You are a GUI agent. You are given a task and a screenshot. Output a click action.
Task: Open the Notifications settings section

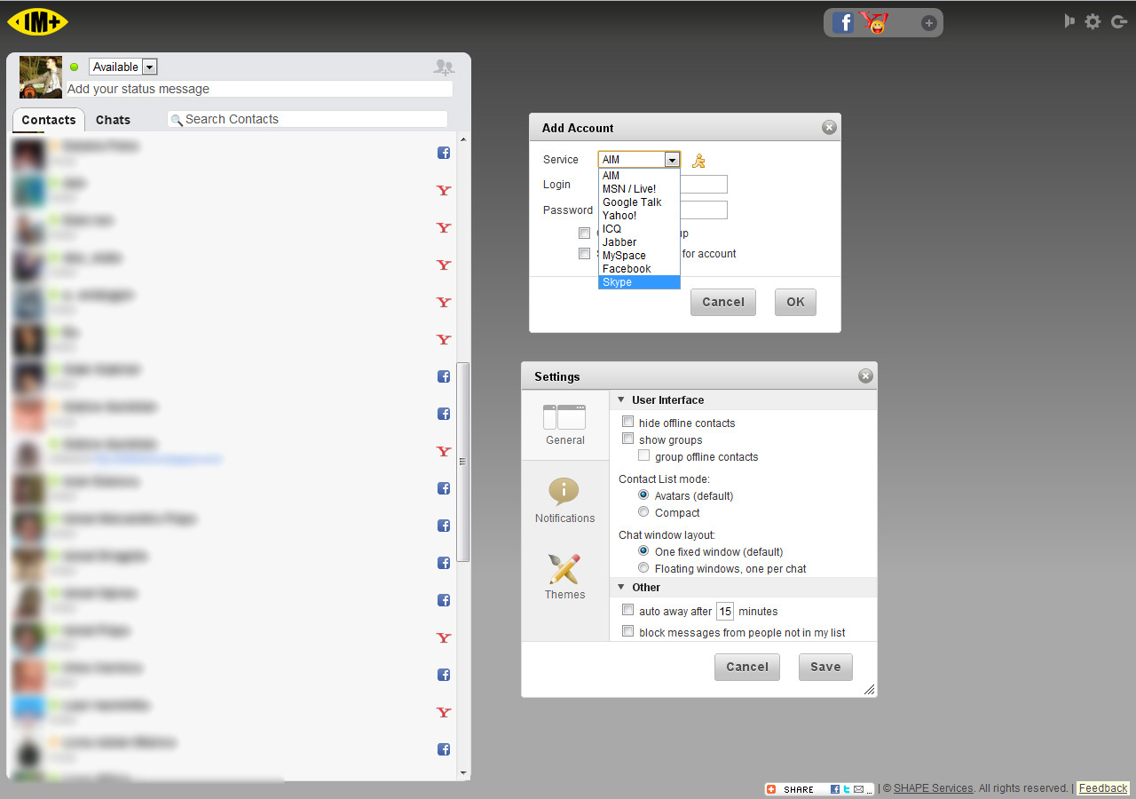pos(565,501)
